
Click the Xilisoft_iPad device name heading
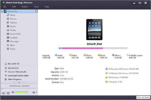94,44
